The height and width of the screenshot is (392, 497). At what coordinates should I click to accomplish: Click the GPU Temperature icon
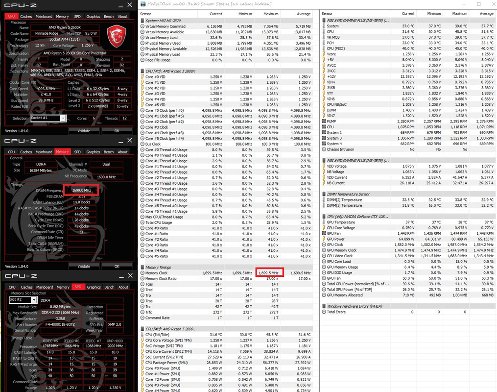[x=324, y=222]
